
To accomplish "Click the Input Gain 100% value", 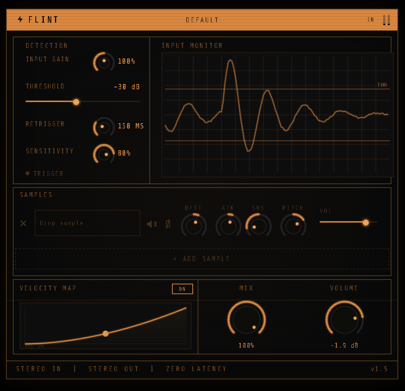I will [126, 61].
